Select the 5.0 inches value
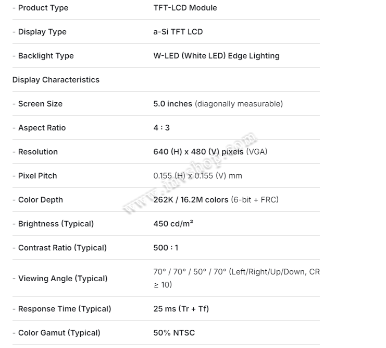Screen dimensions: 386x348 (173, 104)
